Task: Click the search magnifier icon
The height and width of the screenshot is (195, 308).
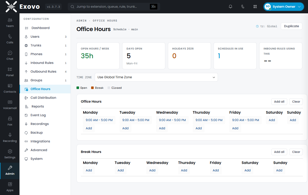Action: (x=73, y=7)
